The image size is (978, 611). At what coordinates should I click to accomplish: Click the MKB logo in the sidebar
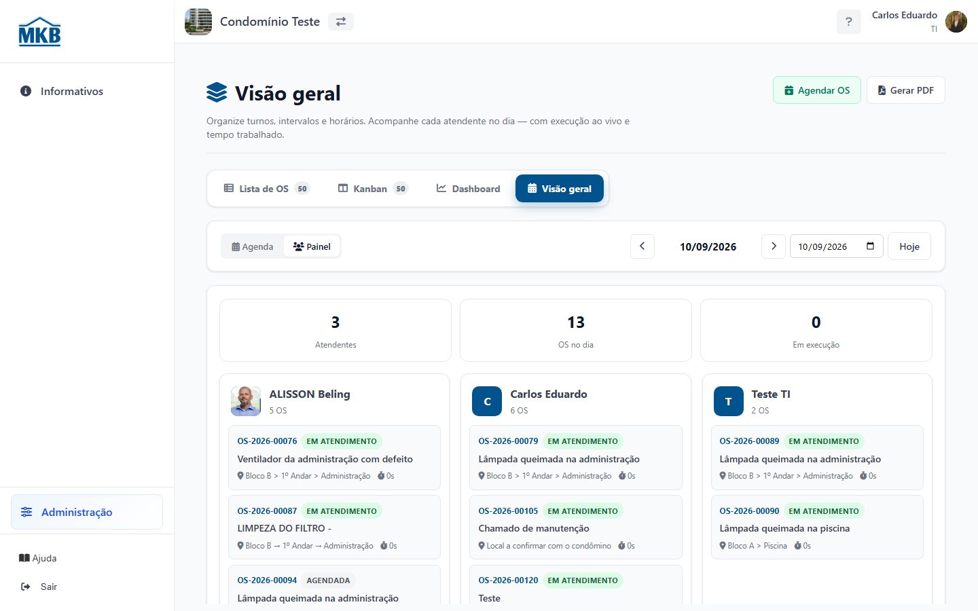(39, 31)
